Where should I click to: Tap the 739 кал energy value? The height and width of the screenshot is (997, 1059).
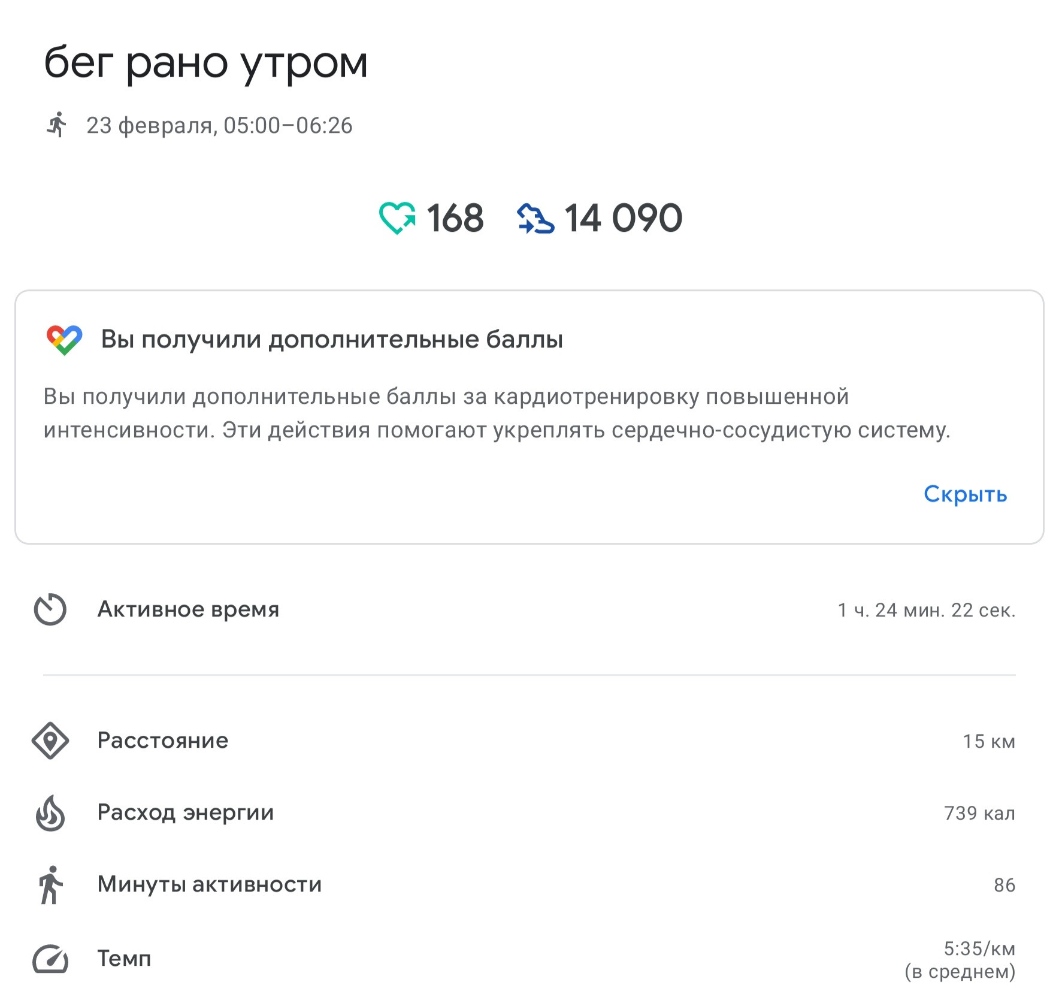[x=979, y=813]
